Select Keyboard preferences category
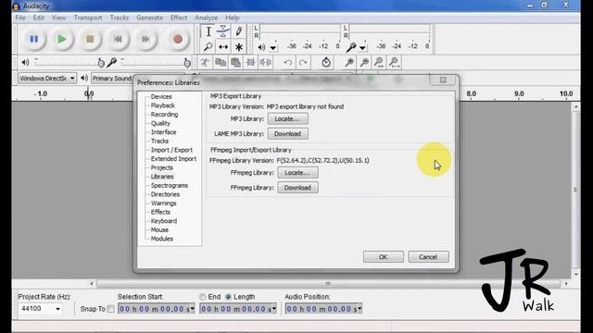This screenshot has width=593, height=333. point(164,221)
